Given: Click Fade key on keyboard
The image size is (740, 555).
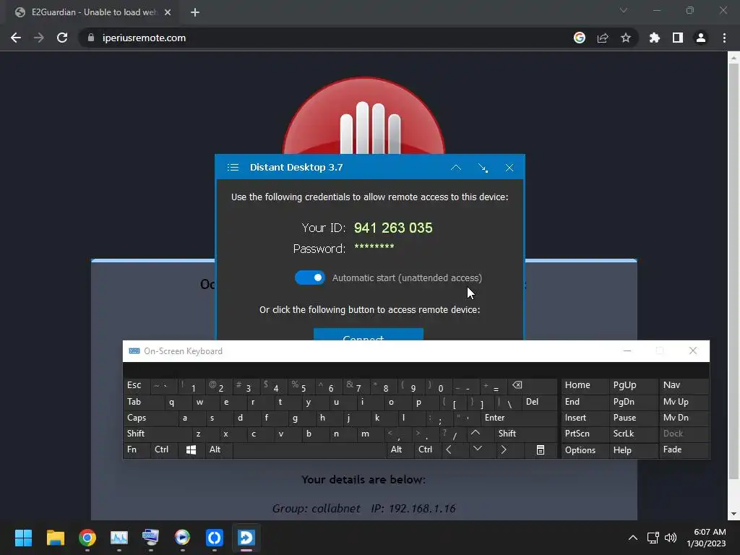Looking at the screenshot, I should (684, 449).
